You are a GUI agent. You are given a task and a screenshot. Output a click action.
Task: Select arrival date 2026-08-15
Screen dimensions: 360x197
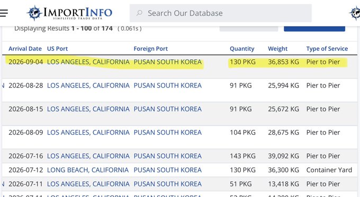(x=26, y=109)
